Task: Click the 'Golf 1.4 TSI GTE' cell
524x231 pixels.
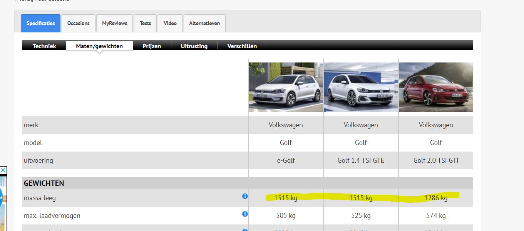Action: coord(361,160)
